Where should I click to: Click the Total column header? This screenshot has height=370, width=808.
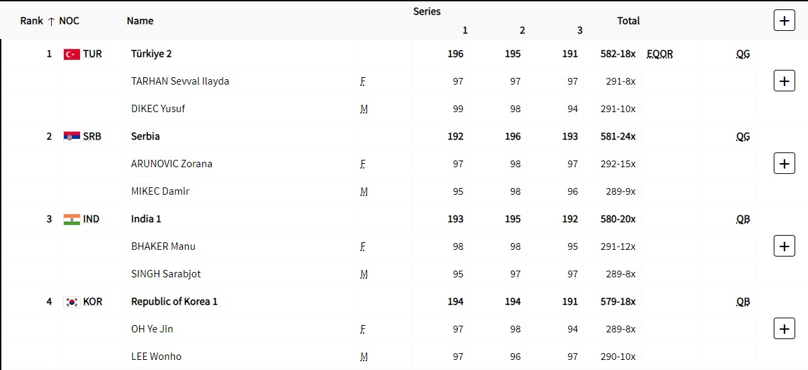pos(628,21)
